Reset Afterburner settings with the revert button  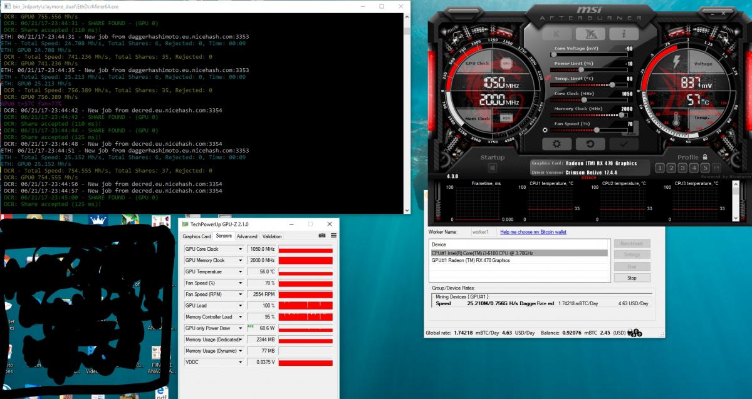[x=590, y=143]
